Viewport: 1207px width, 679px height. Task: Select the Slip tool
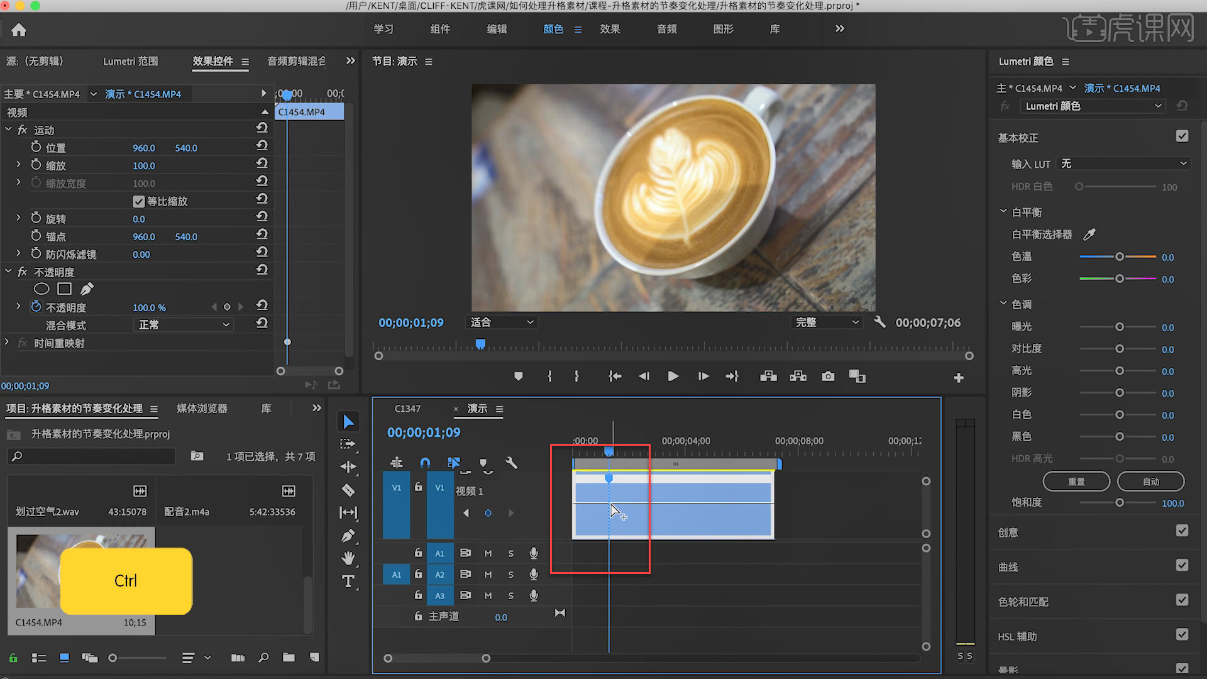[348, 512]
